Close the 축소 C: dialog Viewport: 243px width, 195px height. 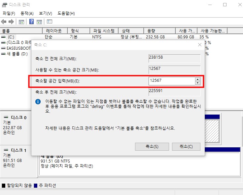[x=200, y=45]
